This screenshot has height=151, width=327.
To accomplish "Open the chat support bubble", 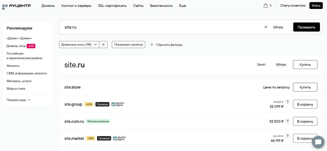I will click(318, 142).
